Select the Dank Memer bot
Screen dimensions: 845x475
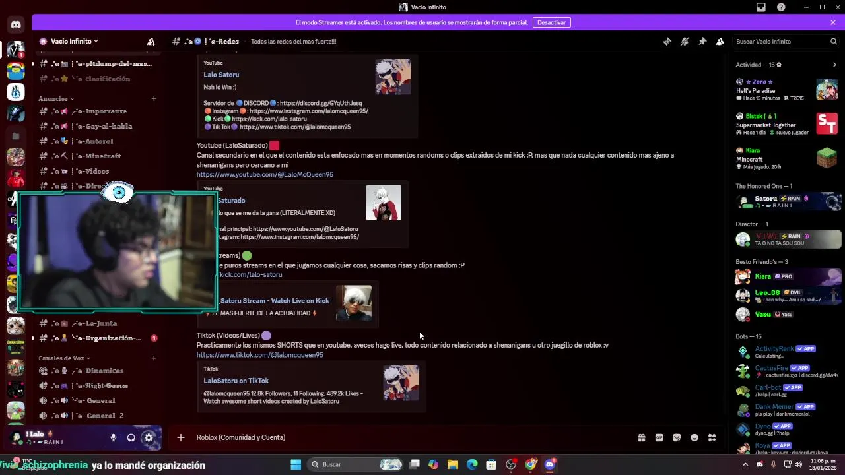(x=787, y=410)
